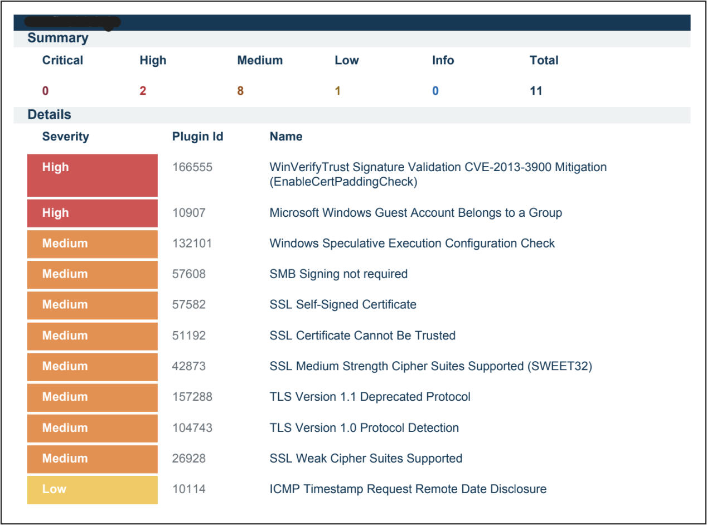Click plugin ID 10907
Image resolution: width=707 pixels, height=525 pixels.
pyautogui.click(x=188, y=213)
